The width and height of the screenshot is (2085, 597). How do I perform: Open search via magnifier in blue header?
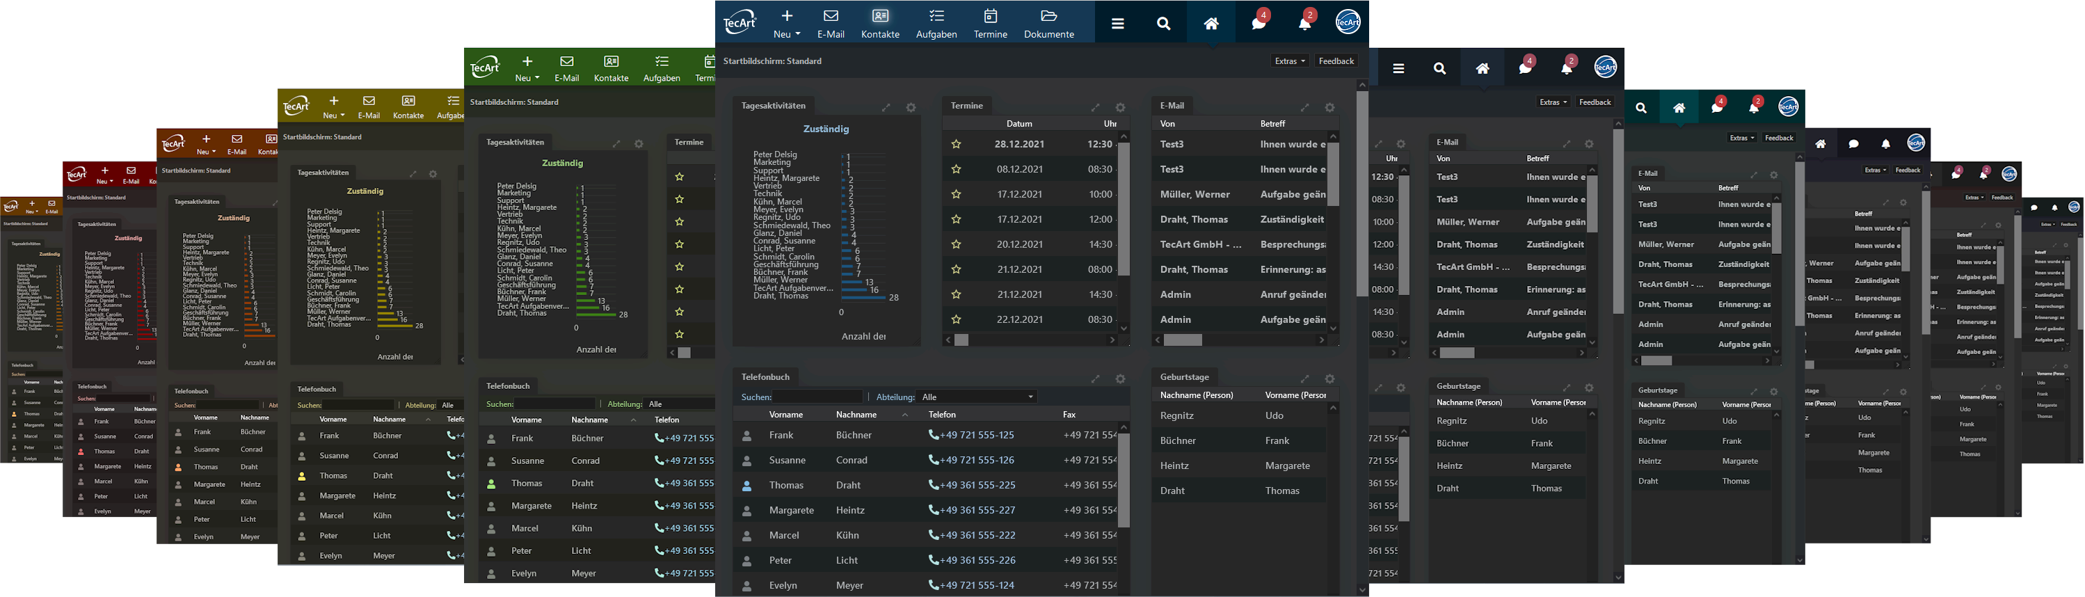pyautogui.click(x=1164, y=24)
